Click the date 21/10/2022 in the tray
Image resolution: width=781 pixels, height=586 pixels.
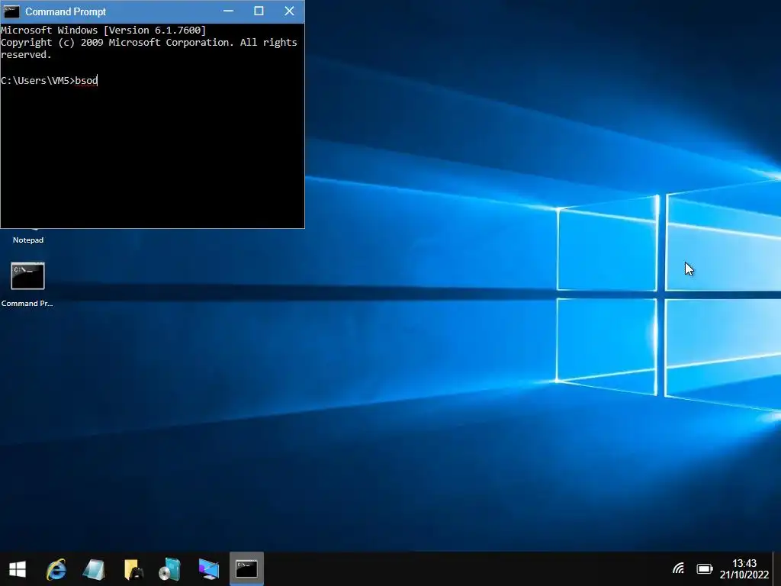744,575
